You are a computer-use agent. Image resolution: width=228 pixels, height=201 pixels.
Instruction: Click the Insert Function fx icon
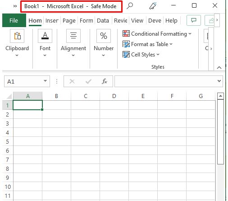click(105, 81)
